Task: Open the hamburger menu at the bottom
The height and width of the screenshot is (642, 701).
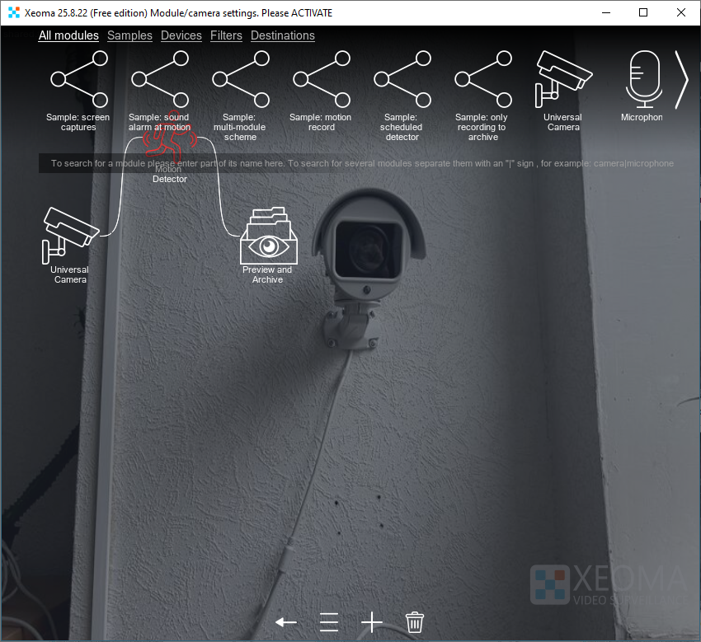Action: 328,622
